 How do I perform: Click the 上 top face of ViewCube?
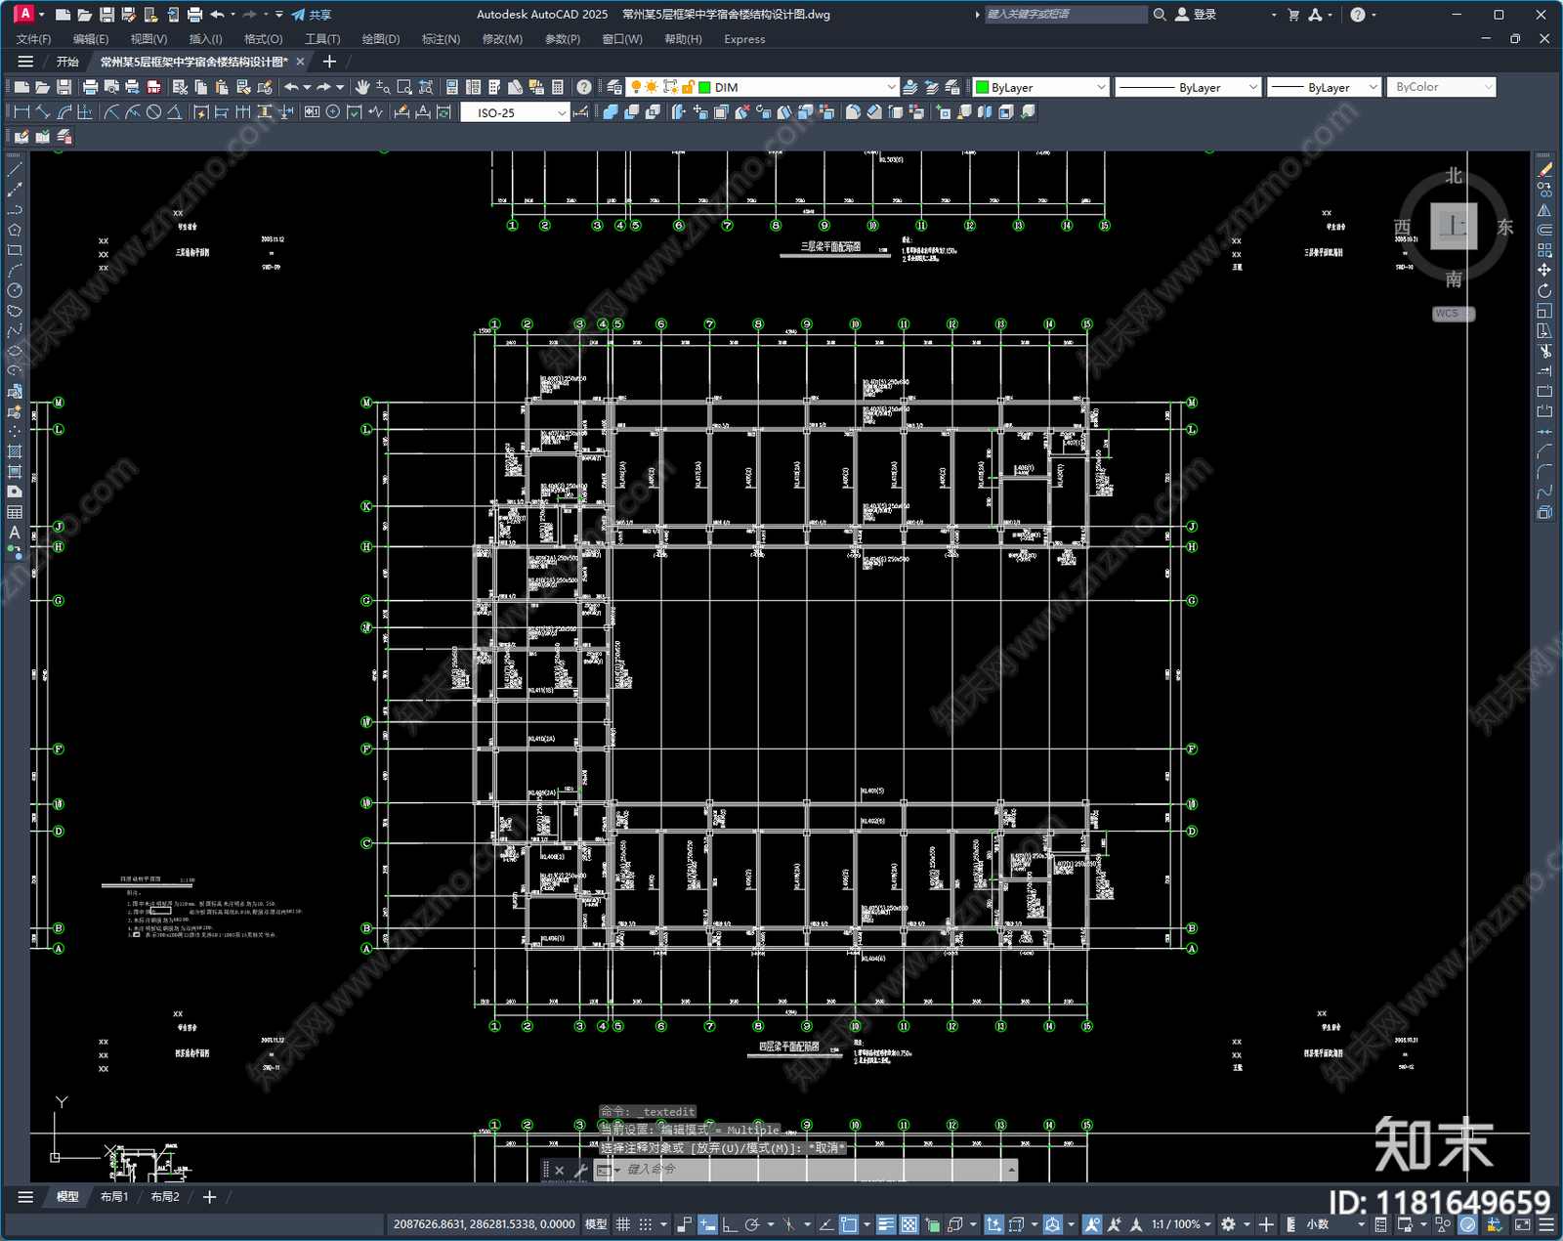click(1454, 227)
